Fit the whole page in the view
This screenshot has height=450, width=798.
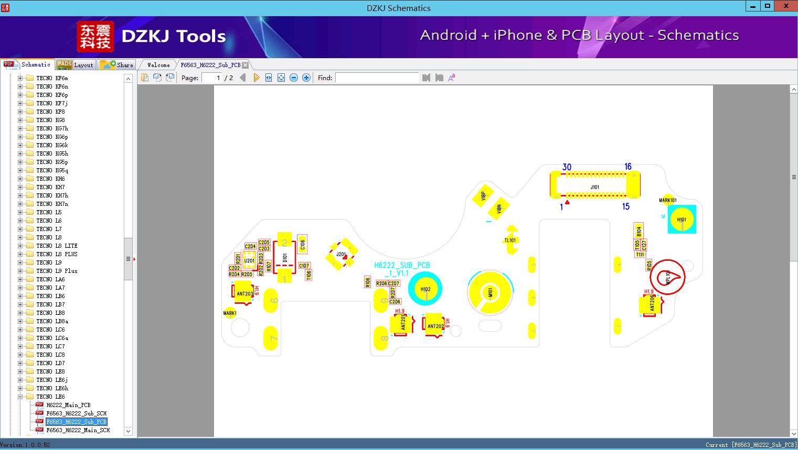click(281, 78)
